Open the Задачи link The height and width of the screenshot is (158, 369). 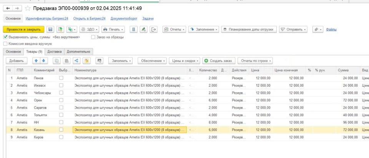[148, 18]
